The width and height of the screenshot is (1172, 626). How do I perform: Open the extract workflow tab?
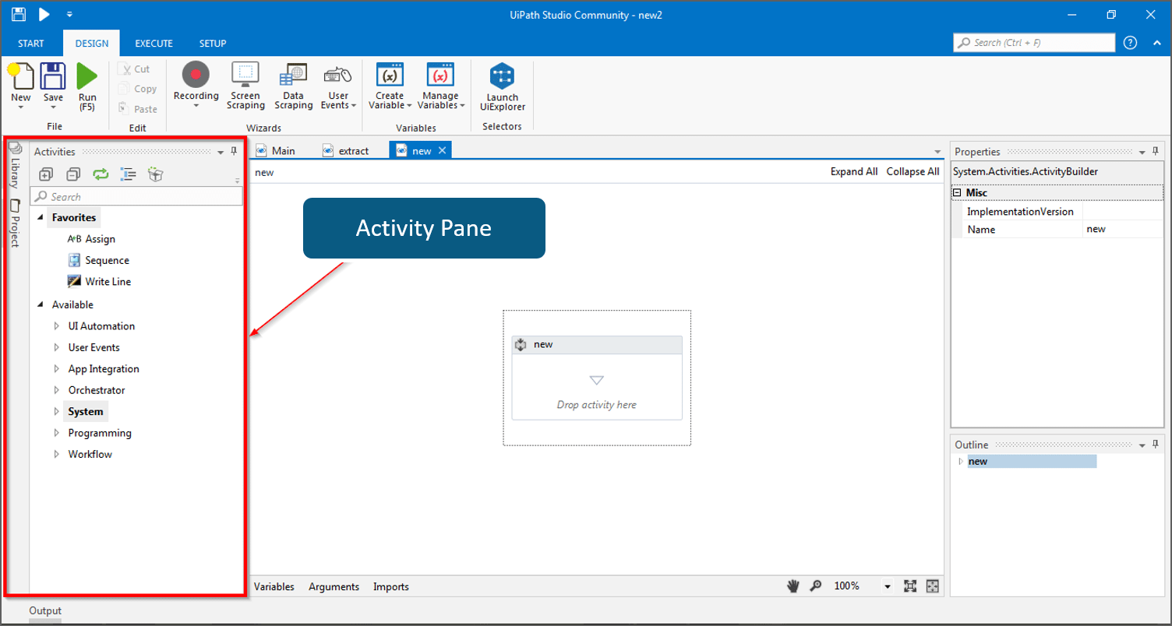(346, 151)
